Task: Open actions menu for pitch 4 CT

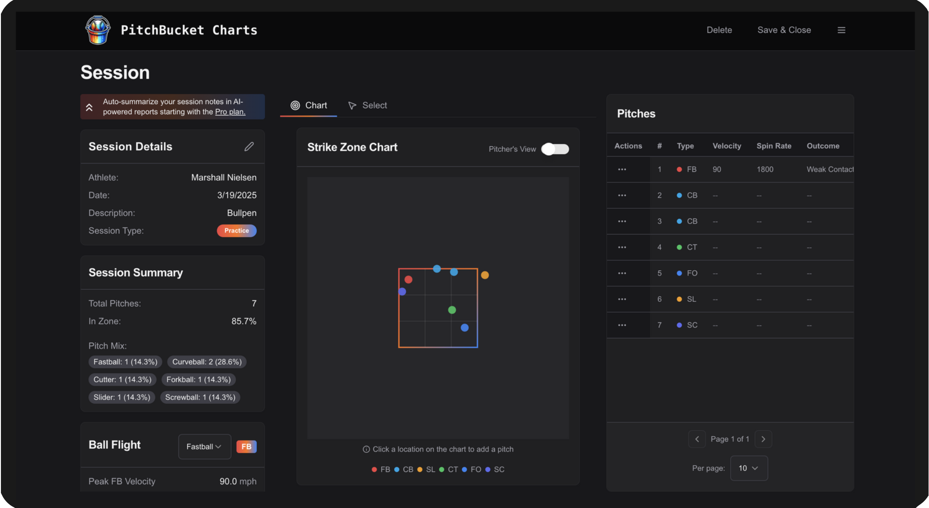Action: click(622, 247)
